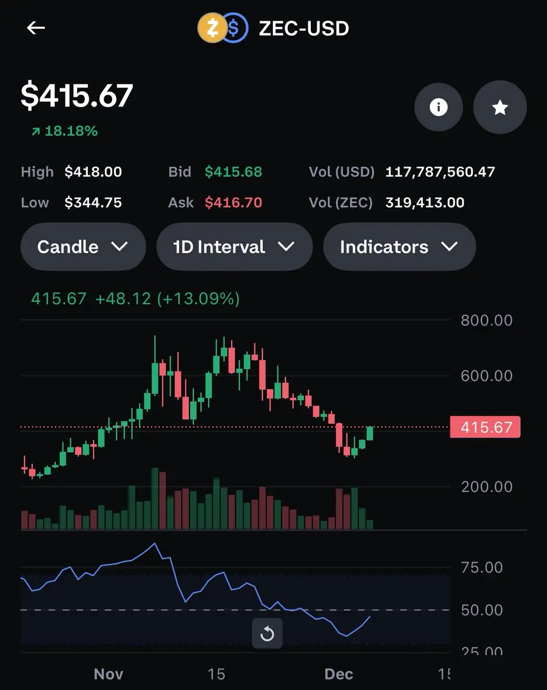Tap the 50.00 RSI axis label

pos(482,609)
